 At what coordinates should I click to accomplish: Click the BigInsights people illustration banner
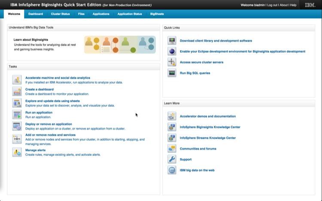coord(120,45)
